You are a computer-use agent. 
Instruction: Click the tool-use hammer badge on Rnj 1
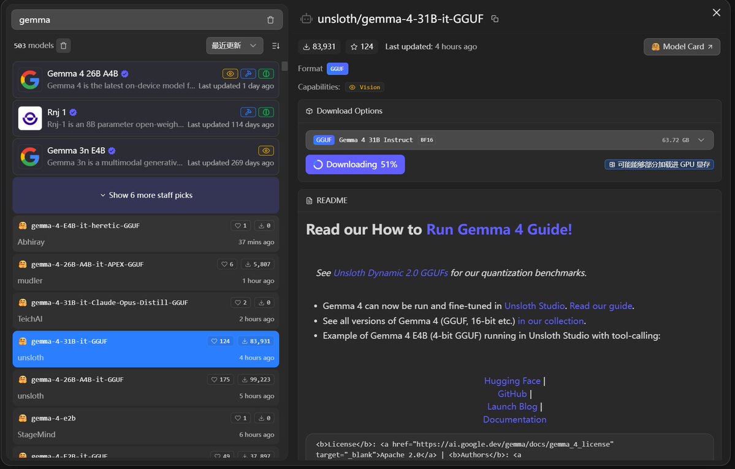point(248,112)
